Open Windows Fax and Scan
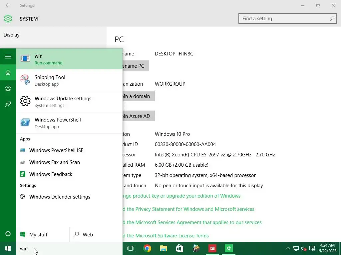The image size is (341, 255). coord(69,162)
